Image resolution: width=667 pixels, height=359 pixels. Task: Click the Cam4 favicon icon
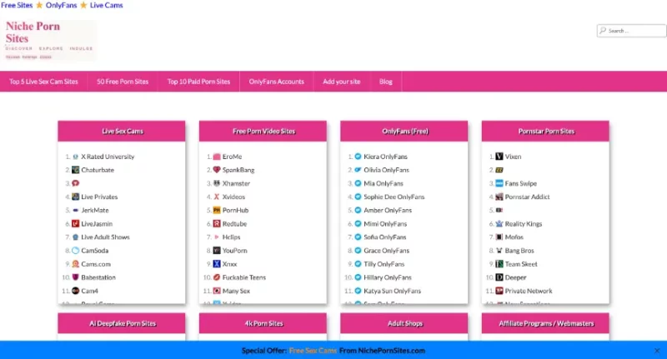[x=75, y=291]
